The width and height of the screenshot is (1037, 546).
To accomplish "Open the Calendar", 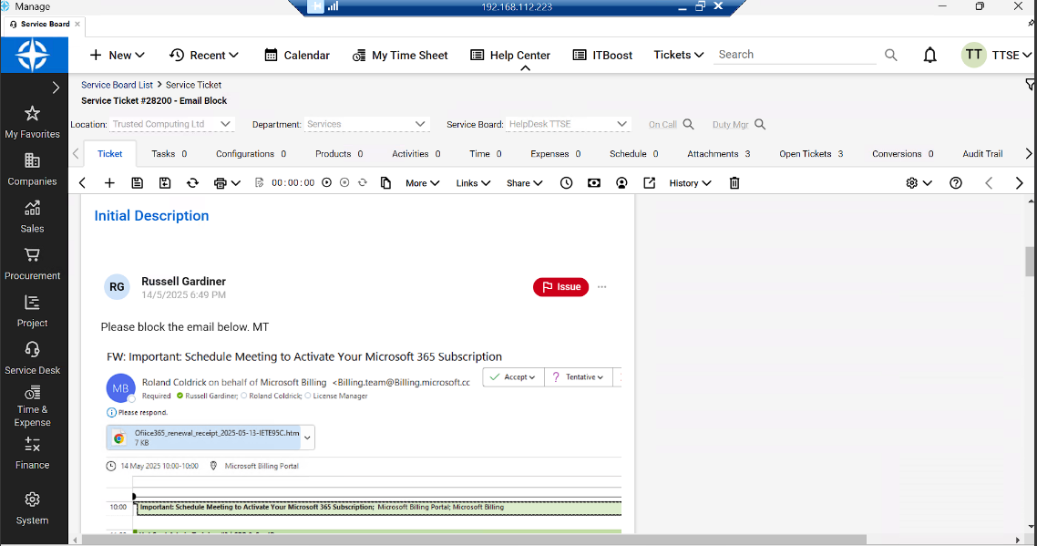I will point(297,55).
